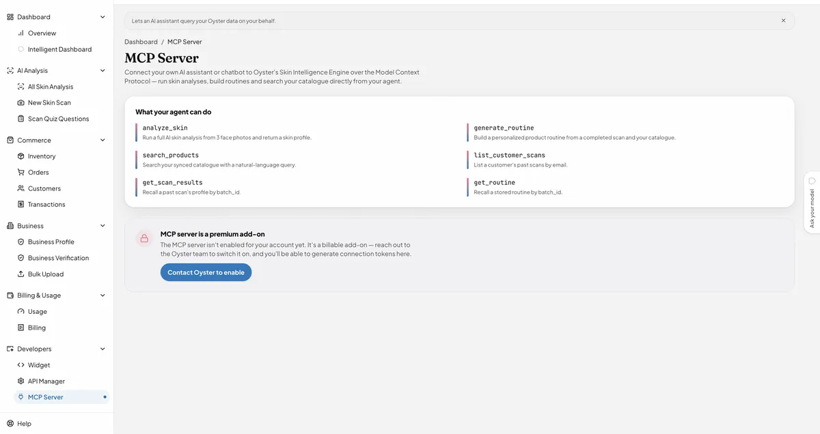Click the New Skin Scan camera icon

(20, 102)
